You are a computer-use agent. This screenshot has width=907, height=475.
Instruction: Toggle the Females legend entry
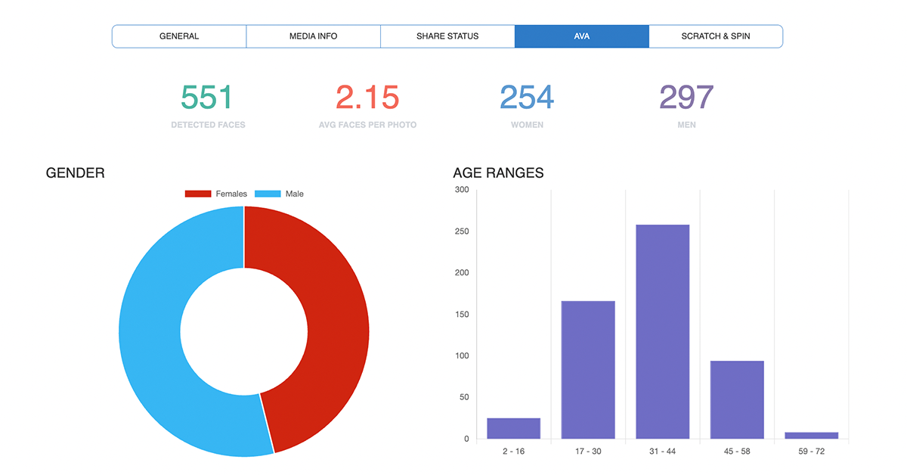tap(216, 194)
